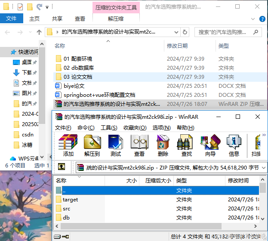The height and width of the screenshot is (241, 268).
Task: Open WinRAR 命令(C) menu
Action: [x=86, y=127]
